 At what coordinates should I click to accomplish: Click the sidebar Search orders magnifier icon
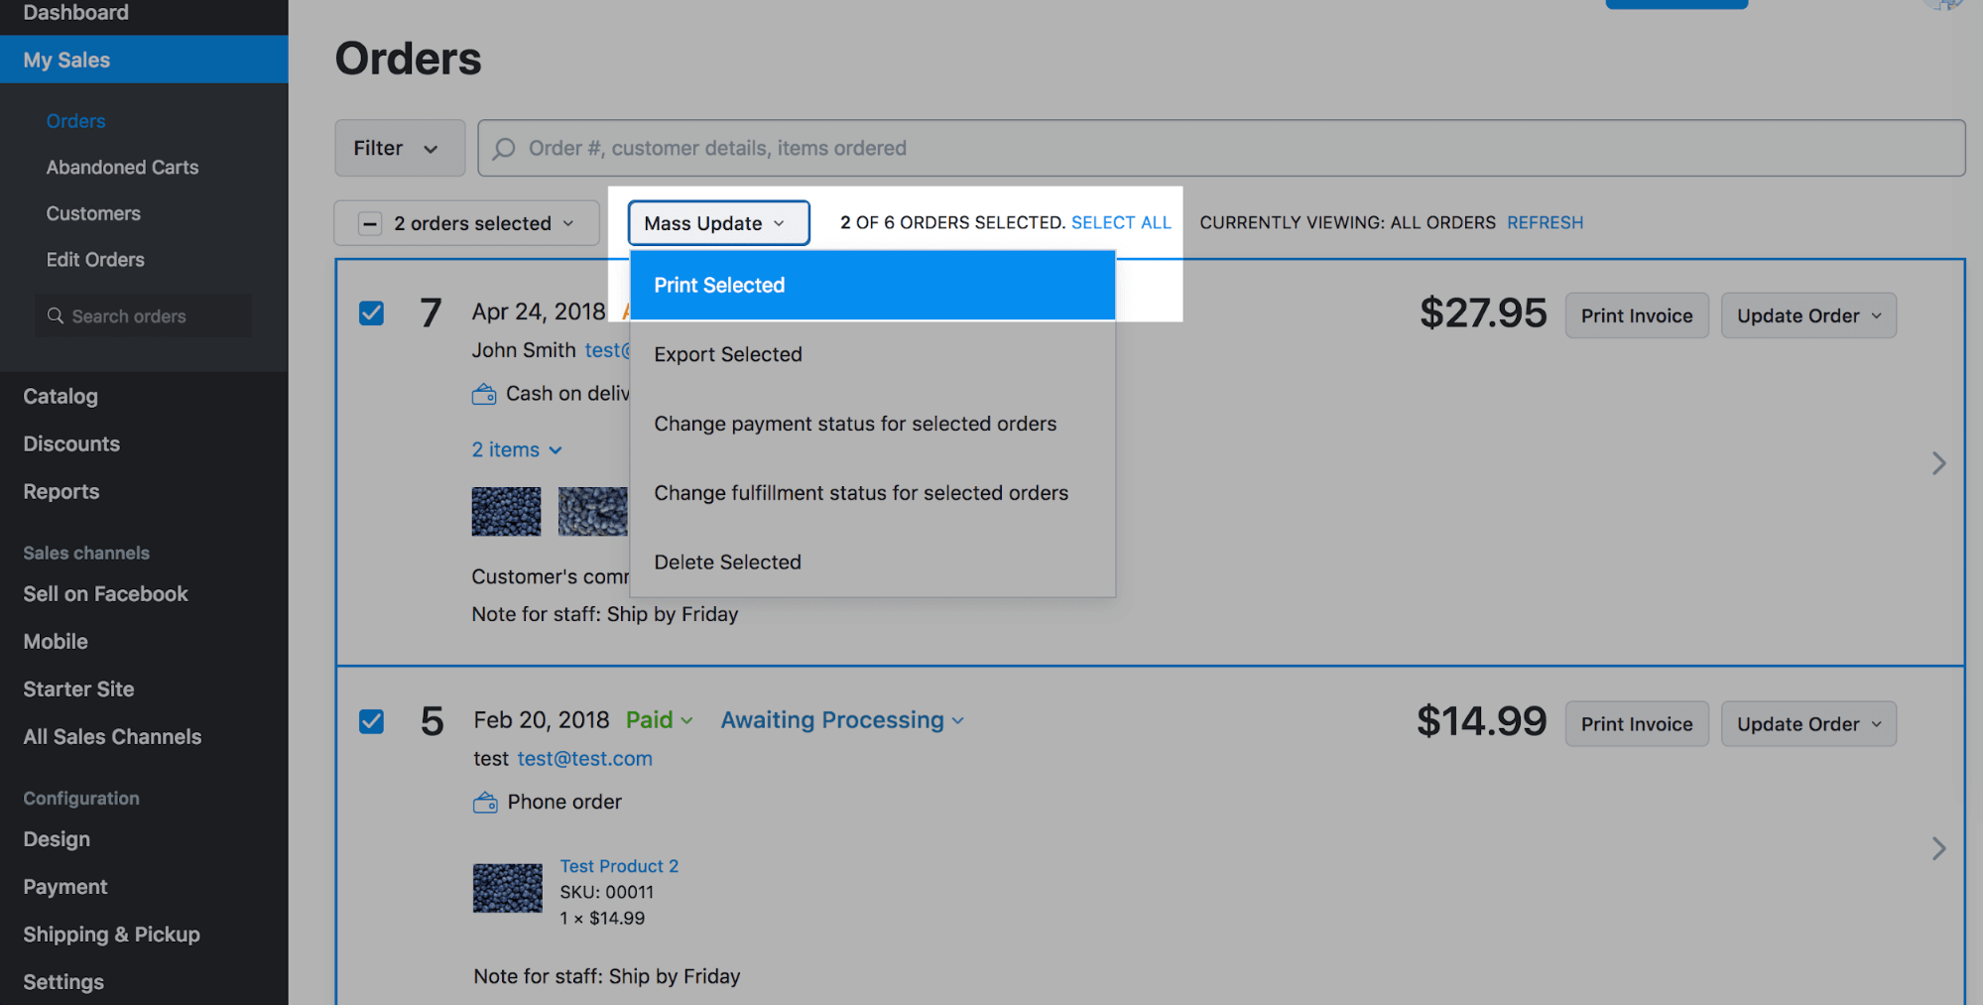click(56, 315)
